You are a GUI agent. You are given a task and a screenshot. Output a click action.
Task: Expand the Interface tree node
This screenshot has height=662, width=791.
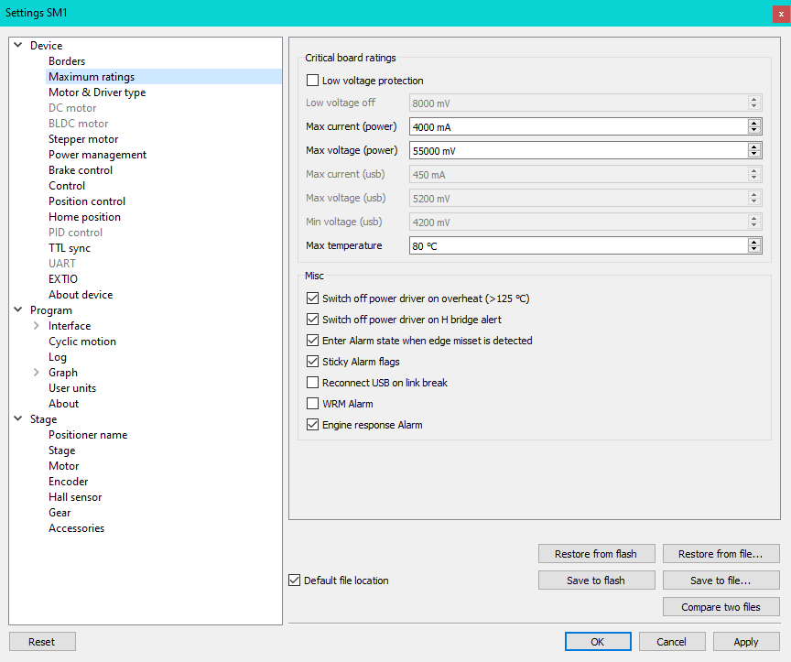tap(36, 326)
